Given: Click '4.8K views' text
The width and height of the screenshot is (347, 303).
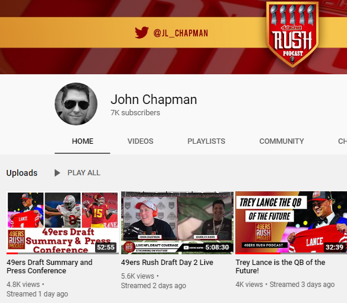Looking at the screenshot, I should [23, 285].
